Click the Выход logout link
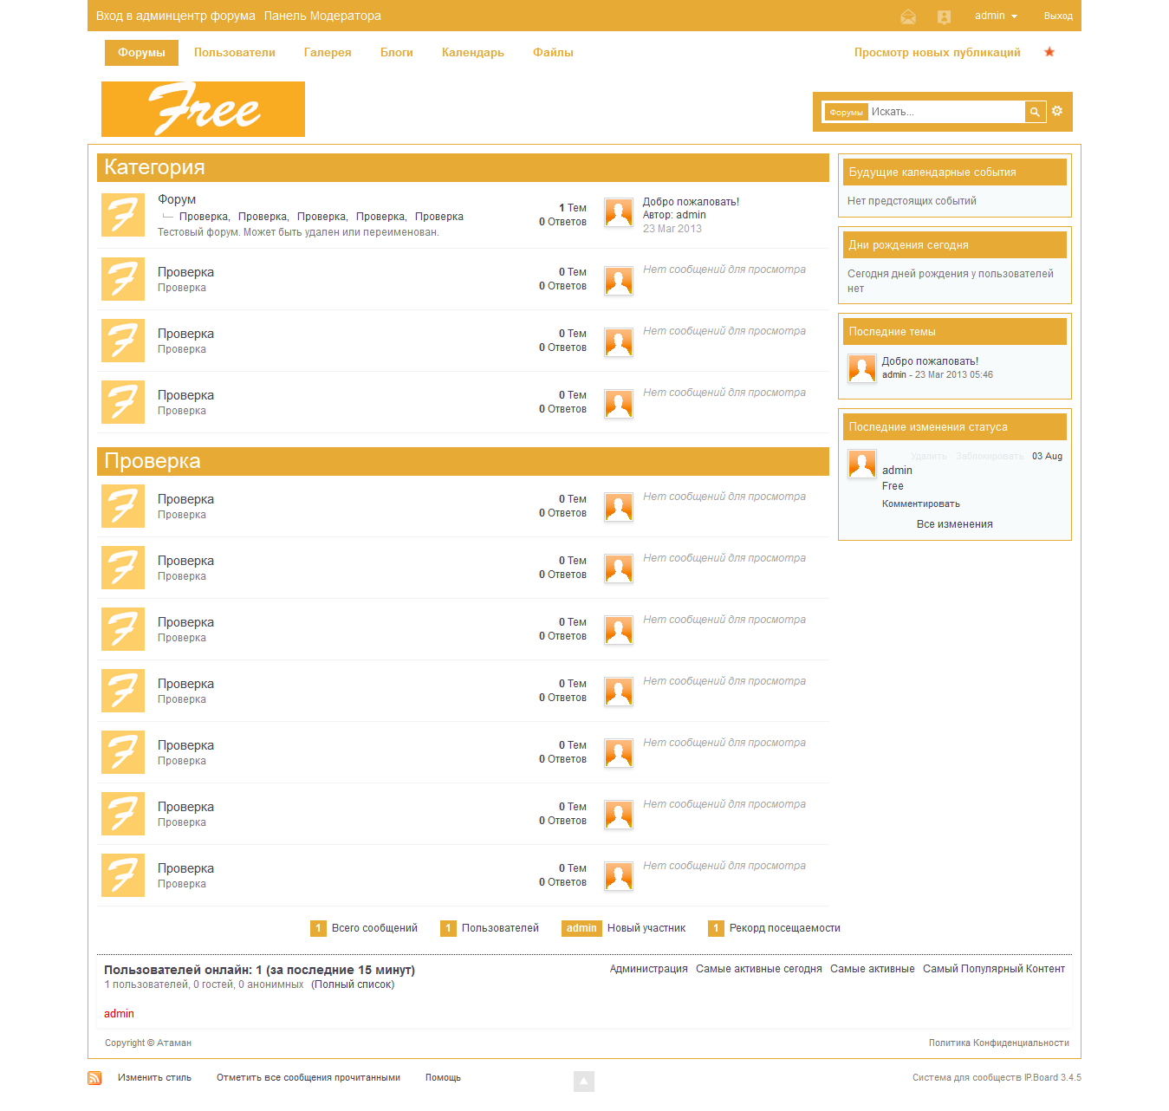1169x1111 pixels. pyautogui.click(x=1058, y=16)
